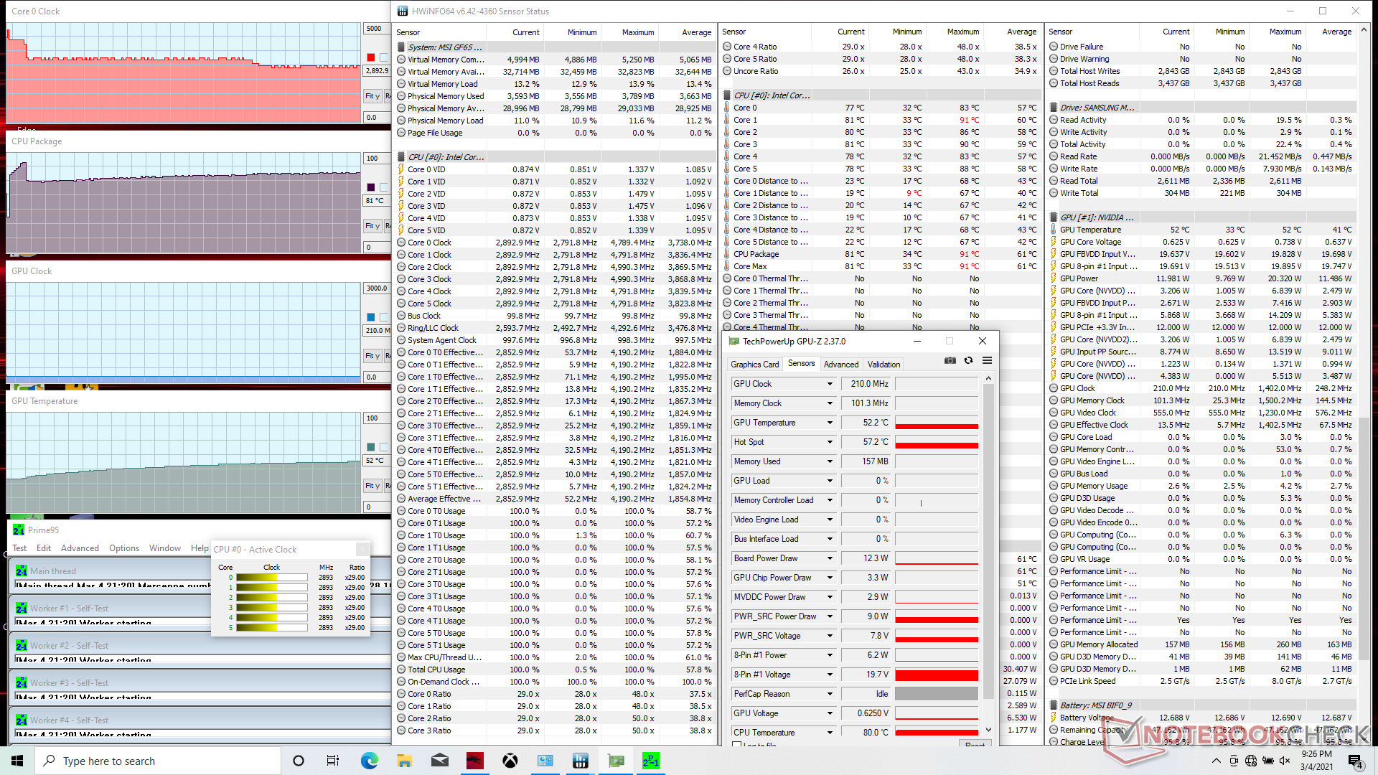1378x775 pixels.
Task: Click Fit y button on GPU Temperature graph
Action: tap(372, 486)
